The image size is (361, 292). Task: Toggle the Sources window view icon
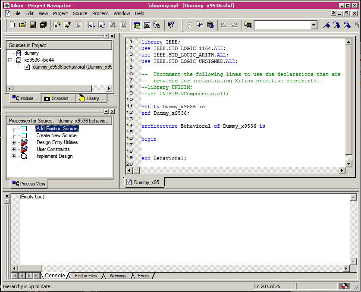coord(137,25)
